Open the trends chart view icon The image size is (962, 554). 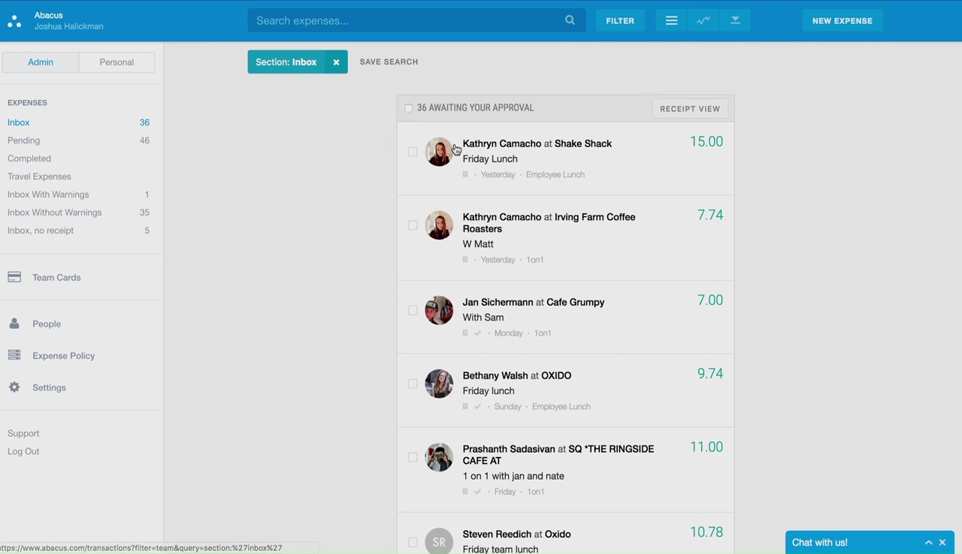pos(703,21)
